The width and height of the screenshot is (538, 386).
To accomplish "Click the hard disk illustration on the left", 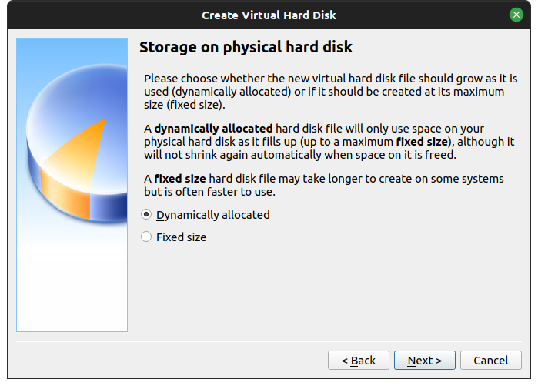I will coord(72,185).
